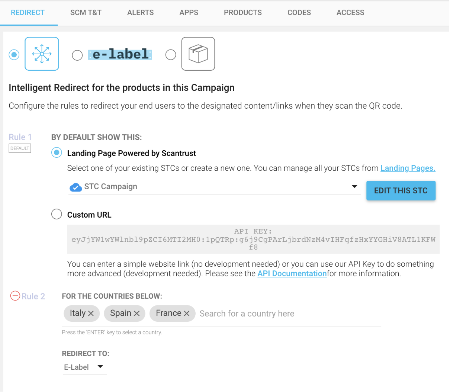Select the package box radio button

pyautogui.click(x=171, y=55)
